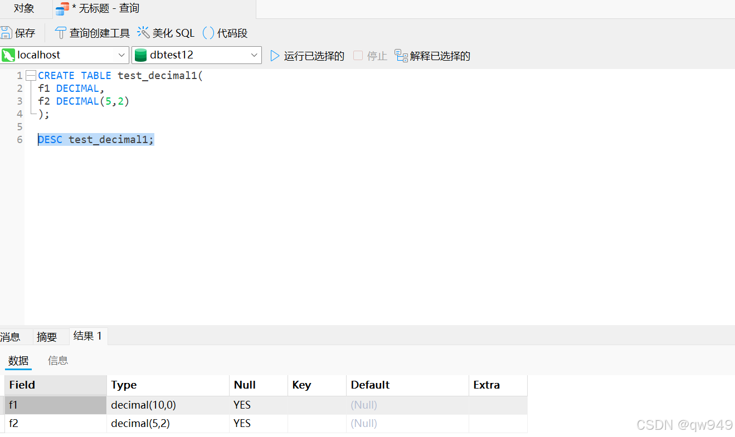Viewport: 735px width, 437px height.
Task: Switch to the 对象 tab
Action: click(x=24, y=8)
